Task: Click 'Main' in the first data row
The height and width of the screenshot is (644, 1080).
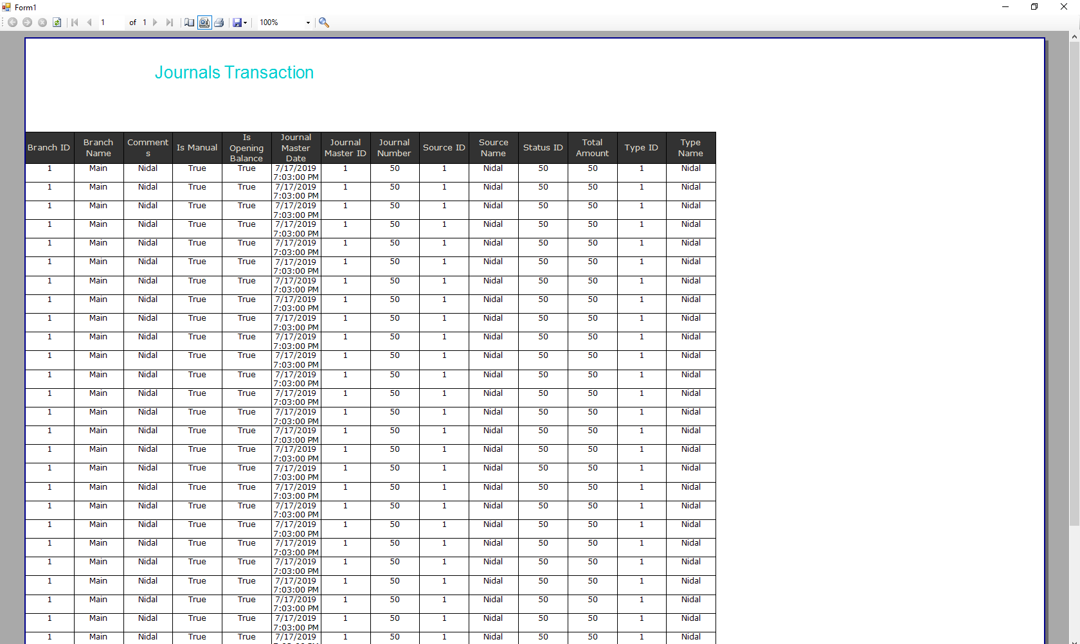Action: tap(98, 168)
